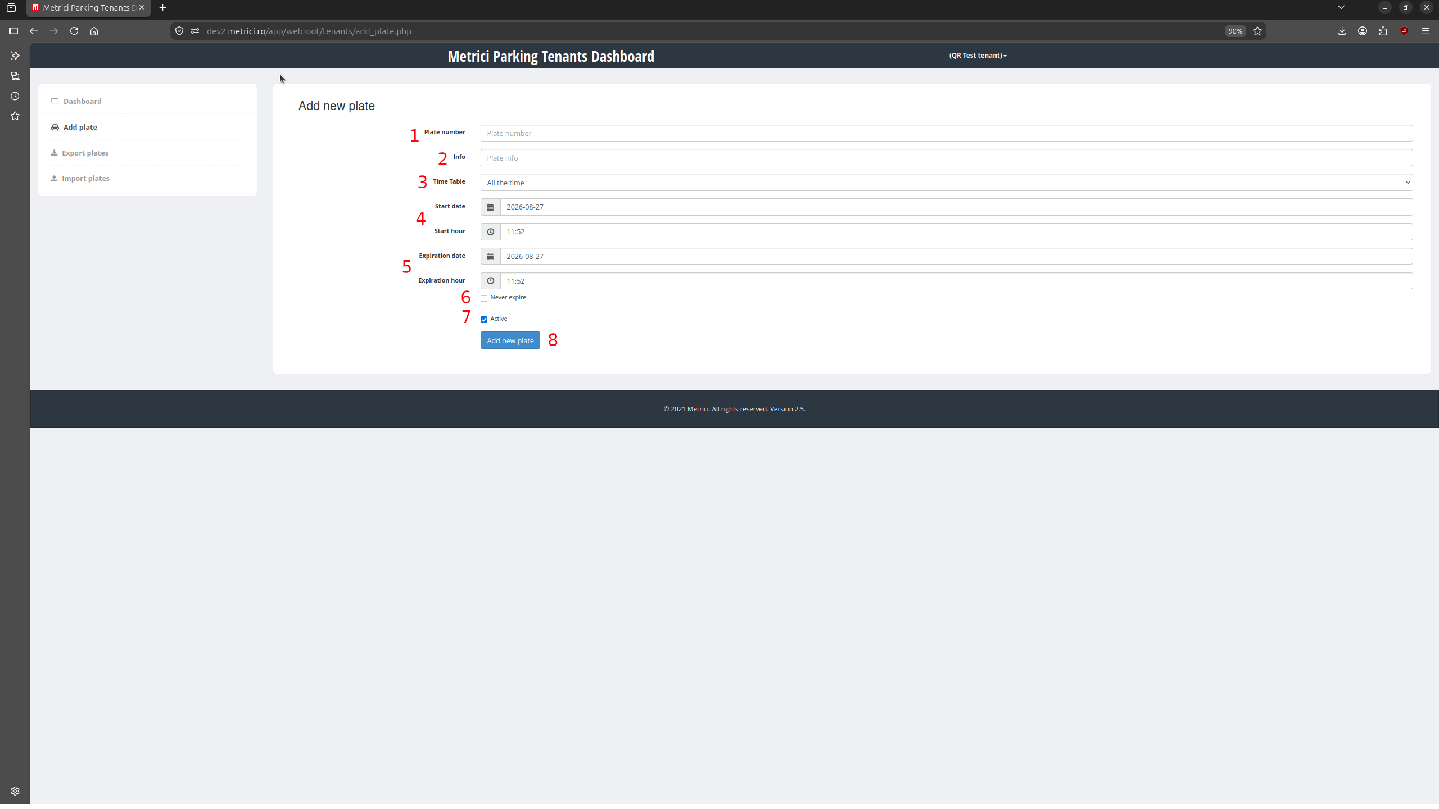Enable the Never expire checkbox

click(484, 298)
